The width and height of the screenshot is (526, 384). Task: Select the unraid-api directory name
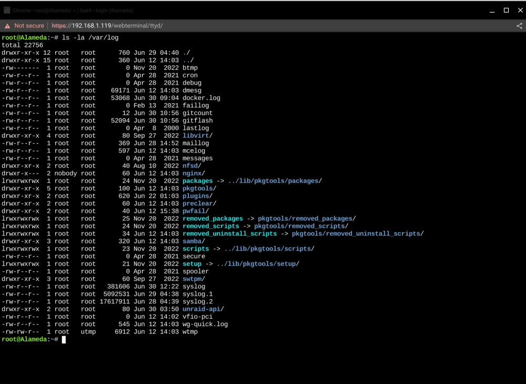click(x=201, y=309)
